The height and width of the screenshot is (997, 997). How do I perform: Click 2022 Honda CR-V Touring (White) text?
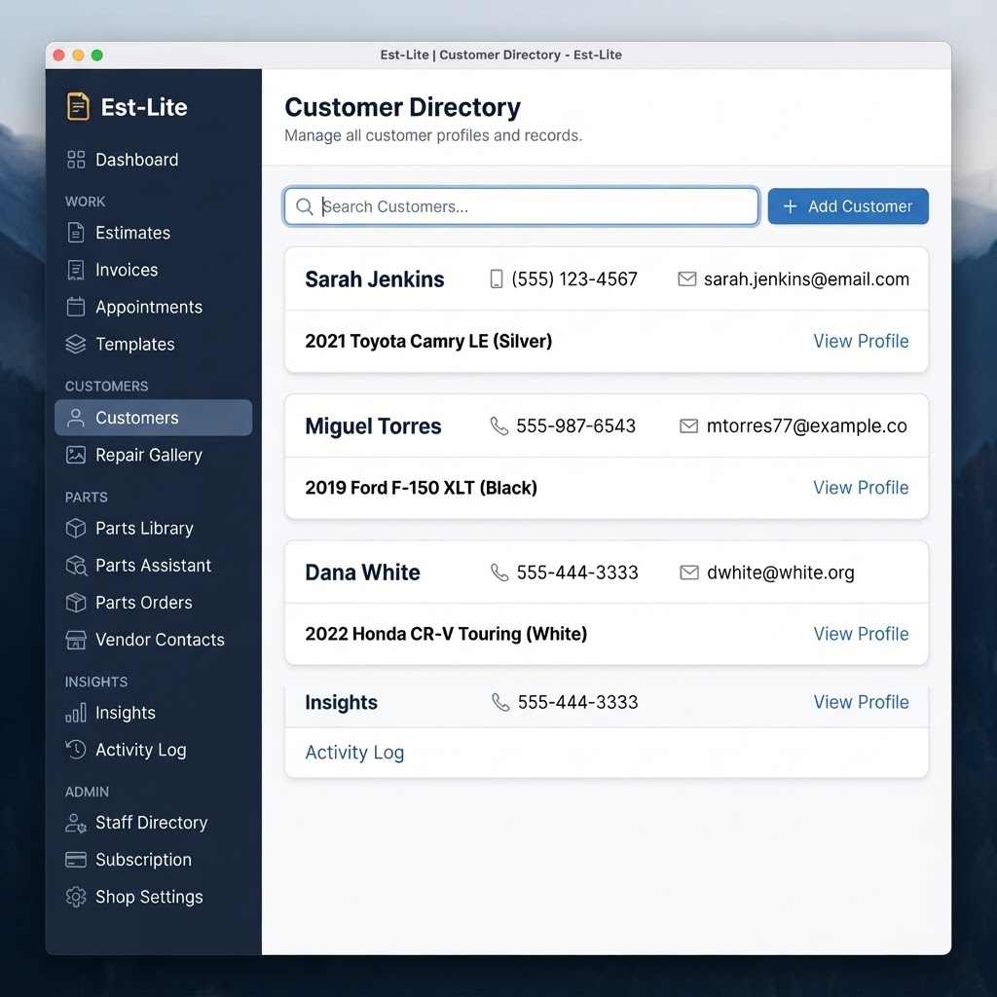(x=446, y=634)
